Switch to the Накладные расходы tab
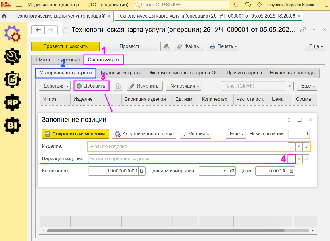The image size is (330, 241). click(x=292, y=73)
